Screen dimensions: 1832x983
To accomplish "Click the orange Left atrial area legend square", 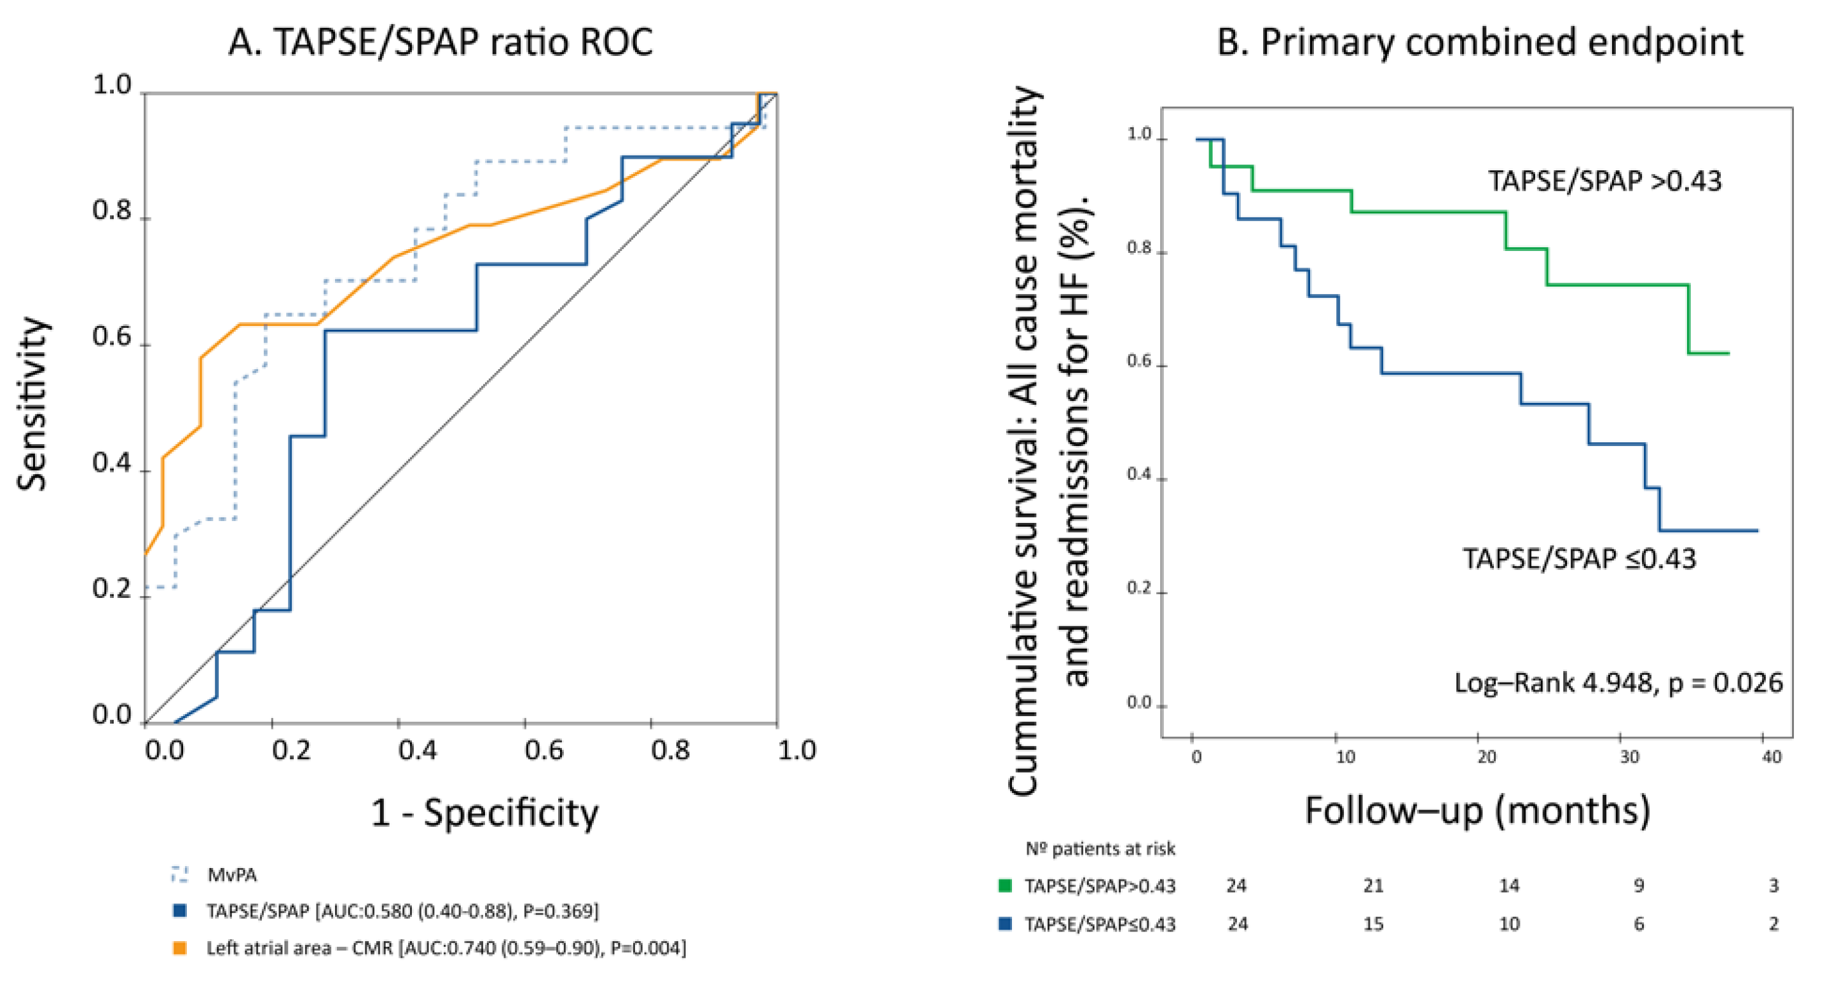I will coord(180,948).
